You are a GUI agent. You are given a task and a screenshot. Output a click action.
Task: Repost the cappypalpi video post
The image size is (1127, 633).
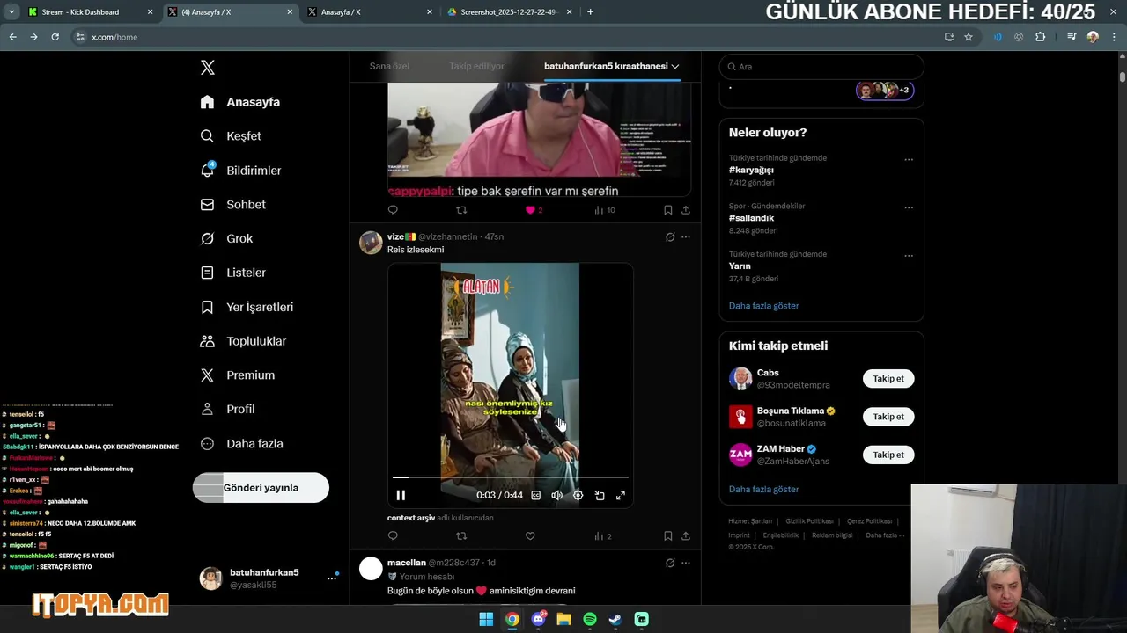(x=461, y=210)
